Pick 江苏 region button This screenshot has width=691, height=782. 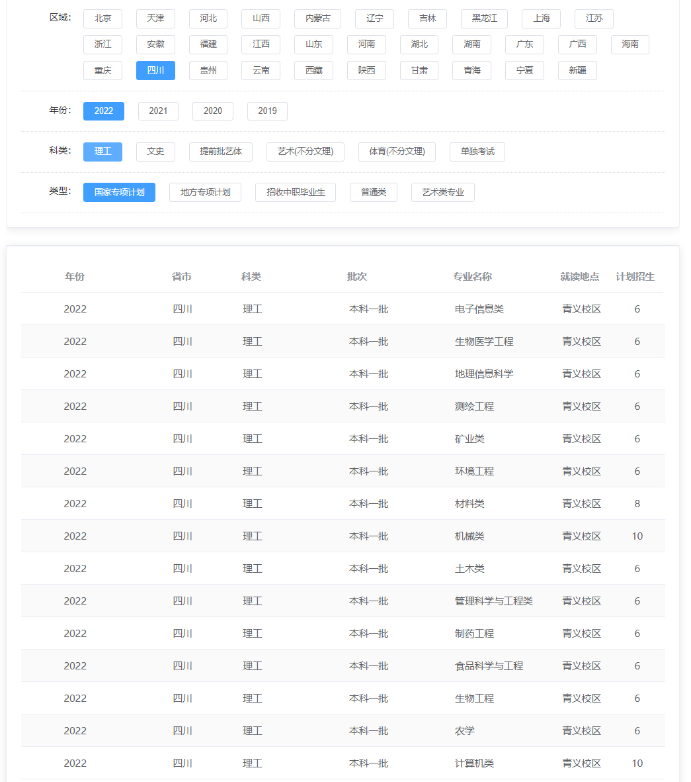coord(594,19)
